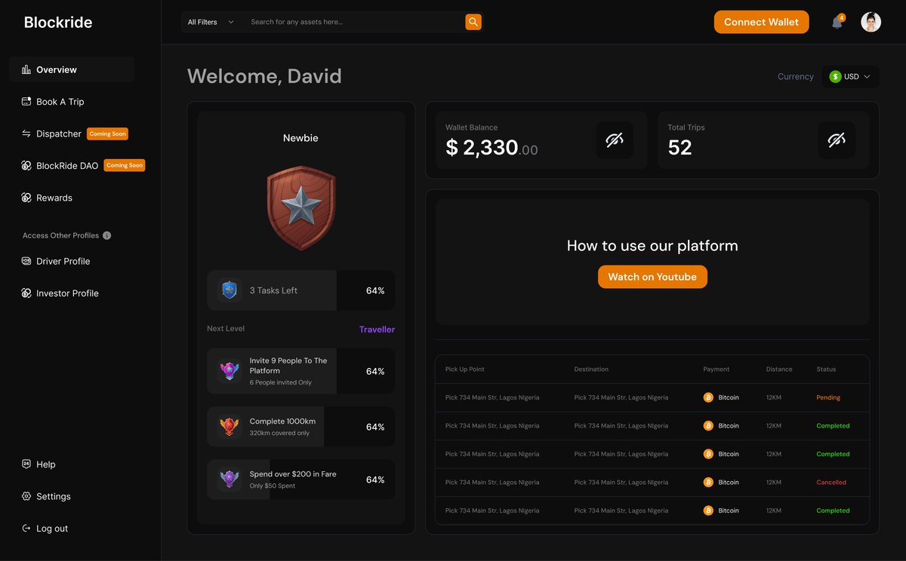Click the Blockride logo
Viewport: 906px width, 561px height.
(58, 23)
